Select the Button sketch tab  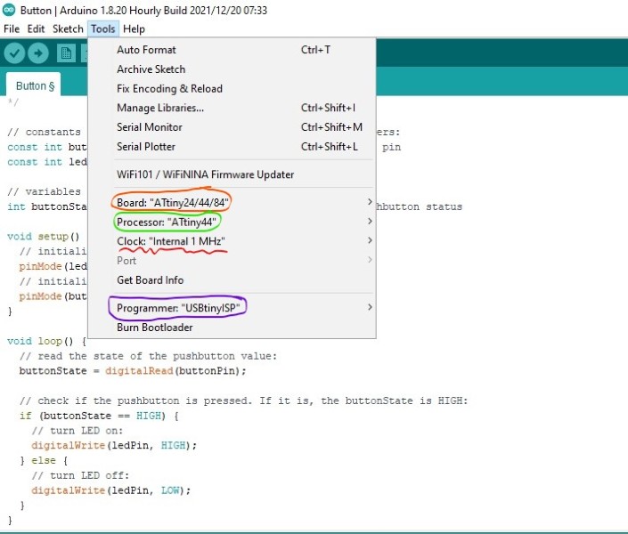click(36, 85)
